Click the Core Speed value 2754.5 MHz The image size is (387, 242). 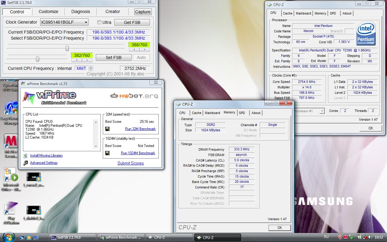307,82
